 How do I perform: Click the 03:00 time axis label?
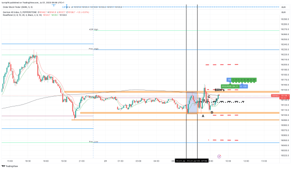tap(138, 161)
